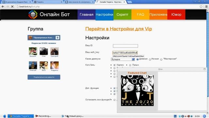209x118 pixels.
Task: Bookmark this page with the star icon
Action: pos(201,7)
